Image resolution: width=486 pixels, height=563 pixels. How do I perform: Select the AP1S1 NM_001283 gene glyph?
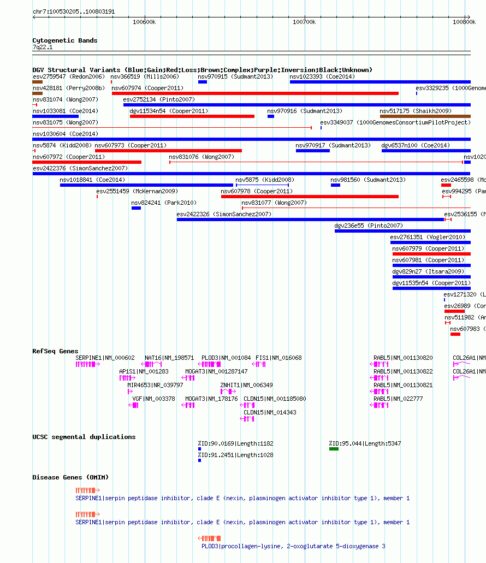(127, 378)
